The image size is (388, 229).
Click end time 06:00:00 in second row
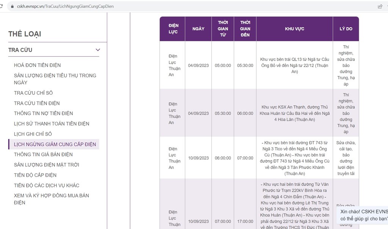point(245,114)
